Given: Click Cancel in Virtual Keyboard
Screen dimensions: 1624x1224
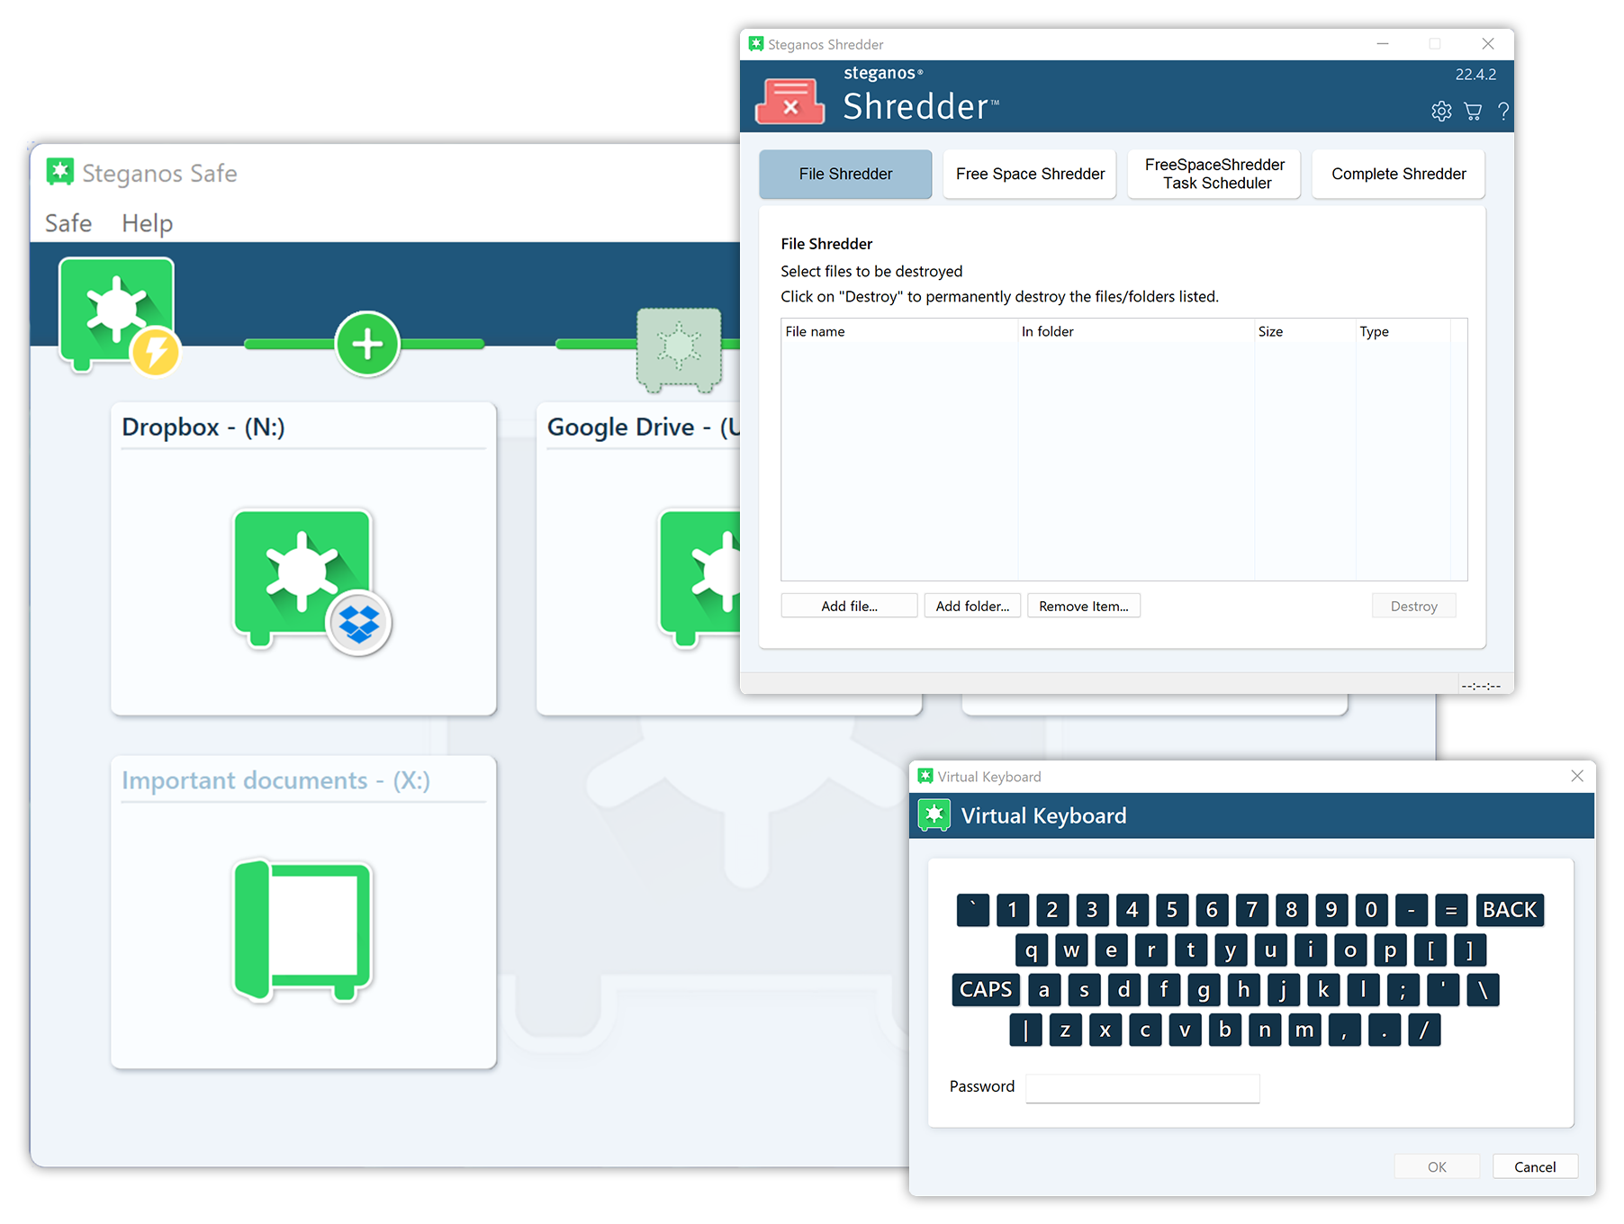Looking at the screenshot, I should [x=1535, y=1166].
